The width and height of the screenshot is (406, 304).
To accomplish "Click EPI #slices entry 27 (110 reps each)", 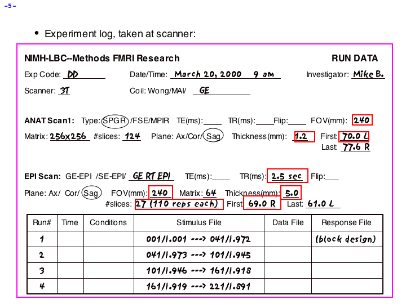I will click(x=178, y=204).
